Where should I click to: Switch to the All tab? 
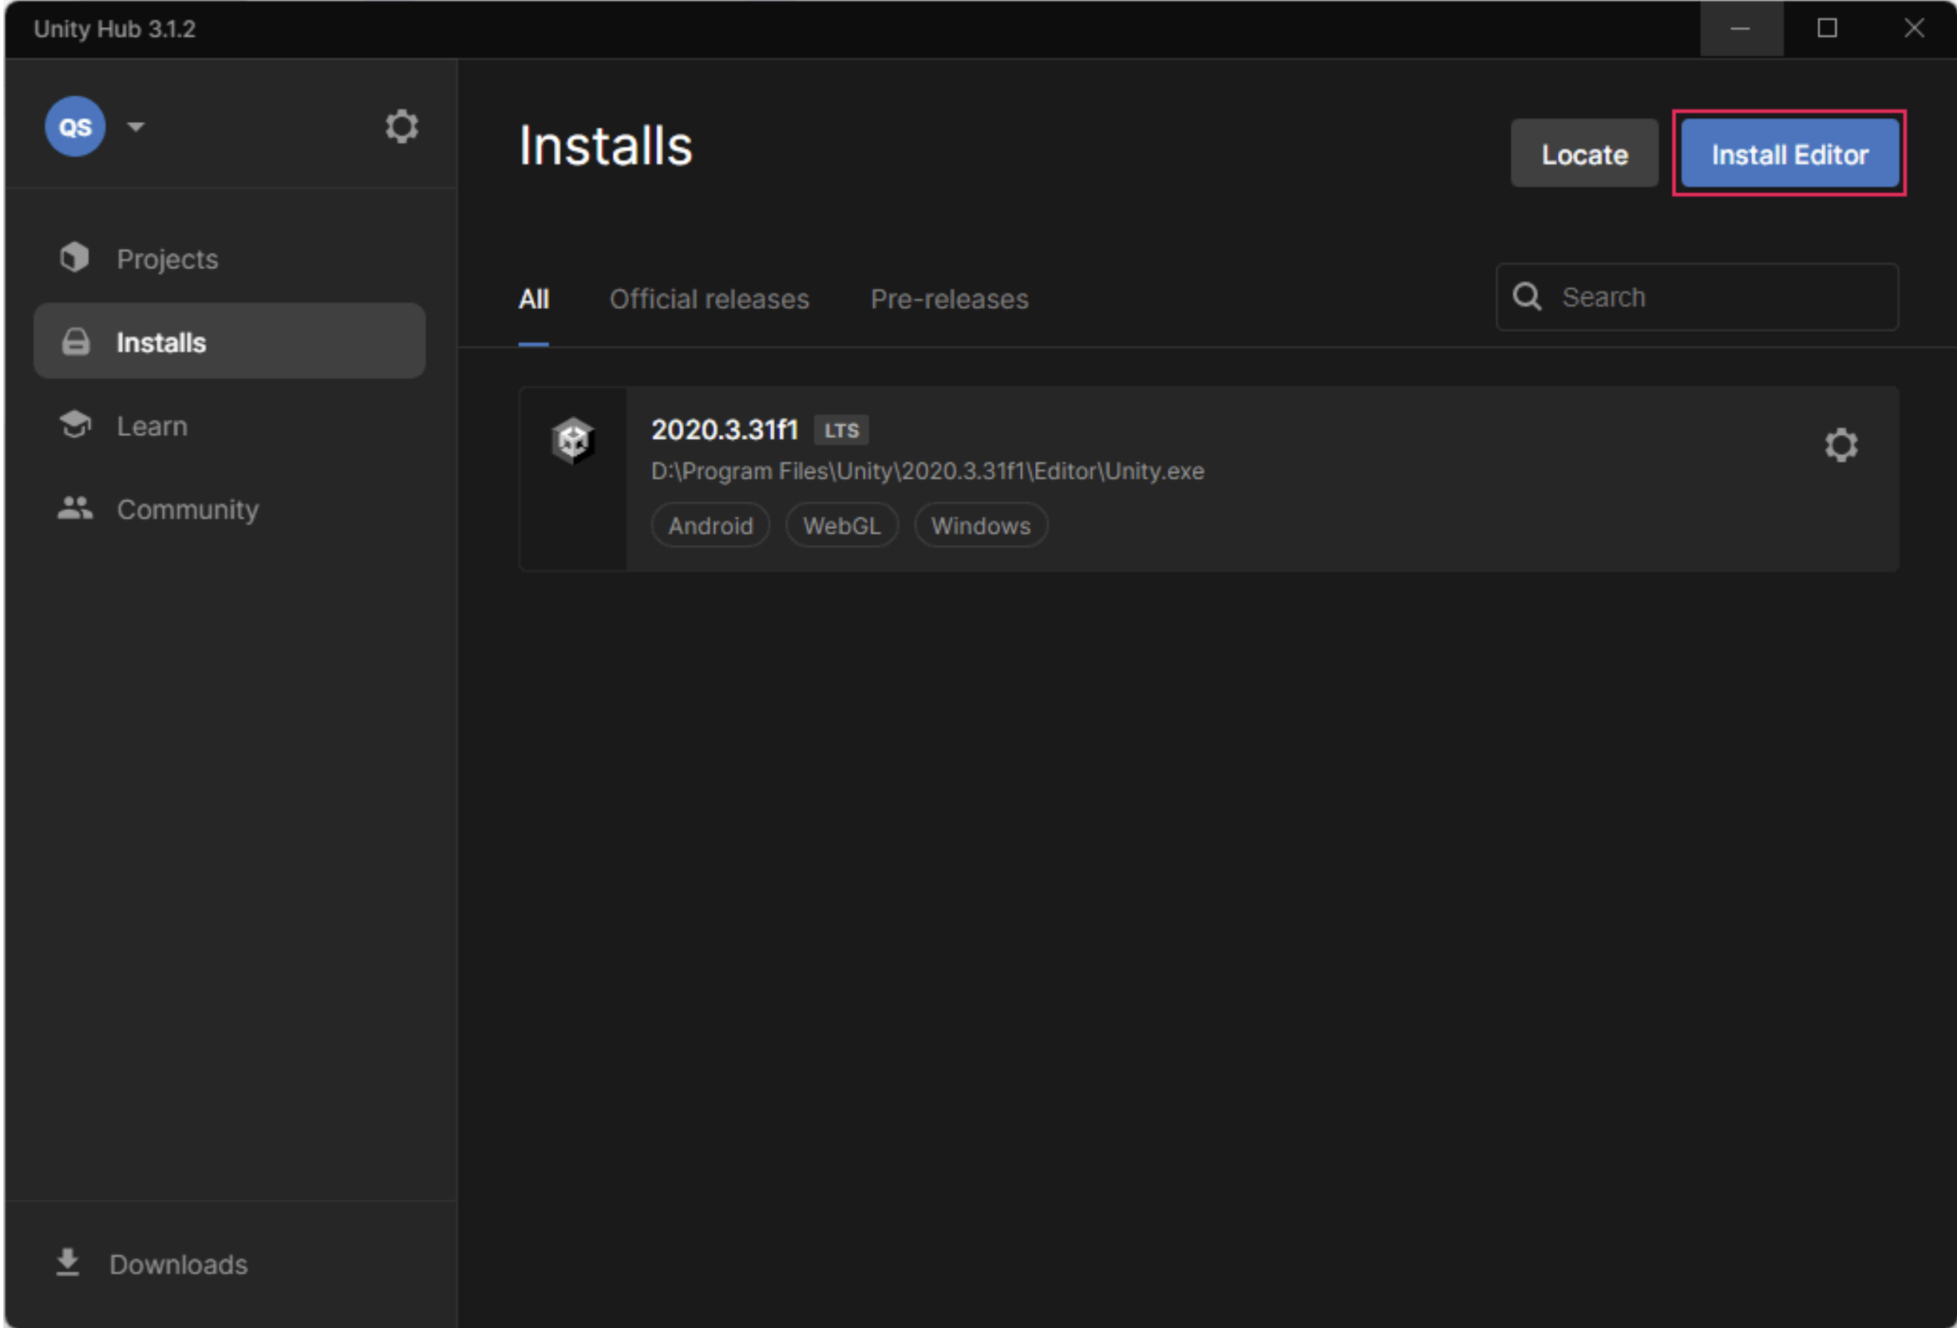click(533, 299)
